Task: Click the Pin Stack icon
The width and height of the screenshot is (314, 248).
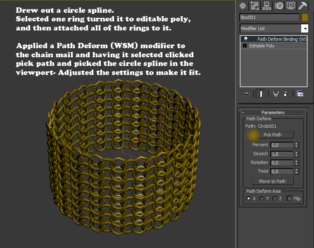Action: pyautogui.click(x=247, y=94)
